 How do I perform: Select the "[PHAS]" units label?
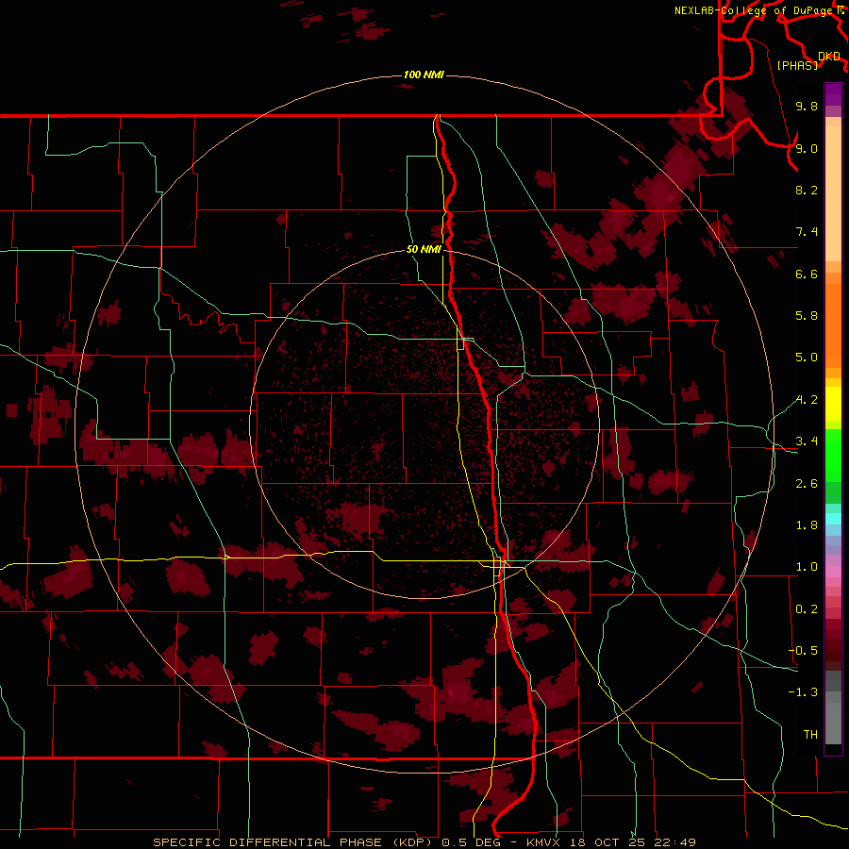coord(797,66)
